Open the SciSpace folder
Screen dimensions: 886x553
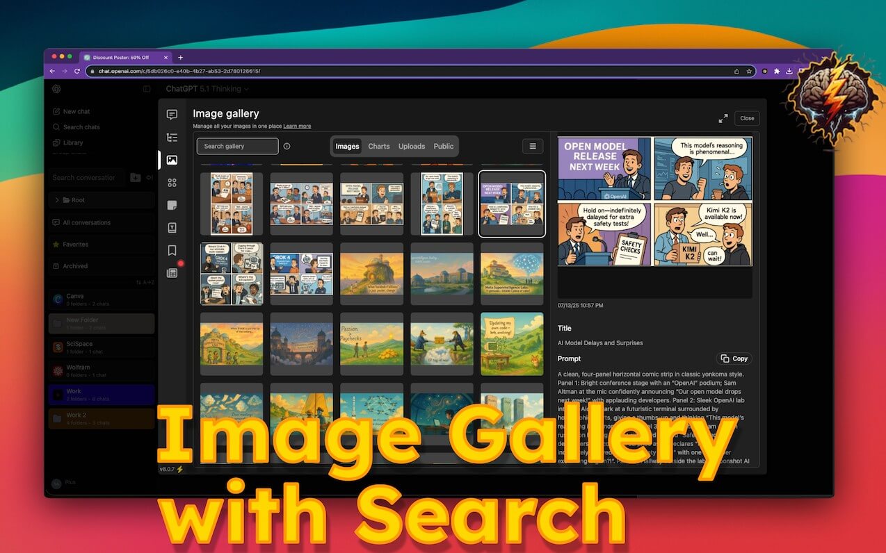point(102,347)
